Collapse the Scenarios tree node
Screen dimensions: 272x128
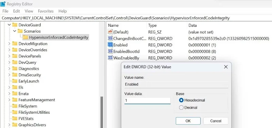15,31
